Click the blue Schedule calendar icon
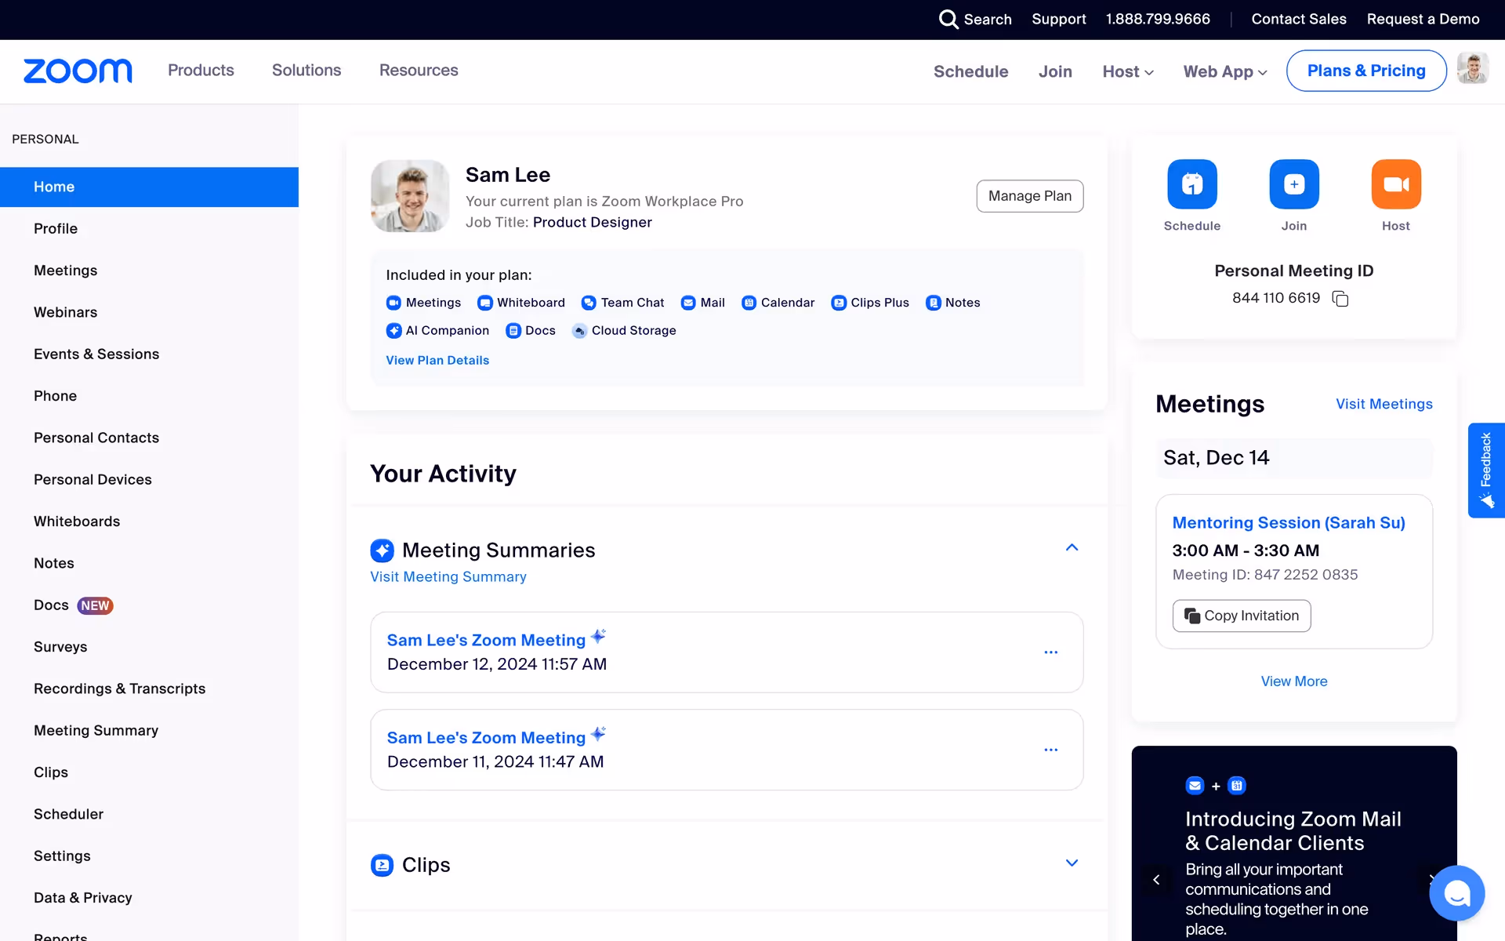The width and height of the screenshot is (1505, 941). [x=1191, y=184]
